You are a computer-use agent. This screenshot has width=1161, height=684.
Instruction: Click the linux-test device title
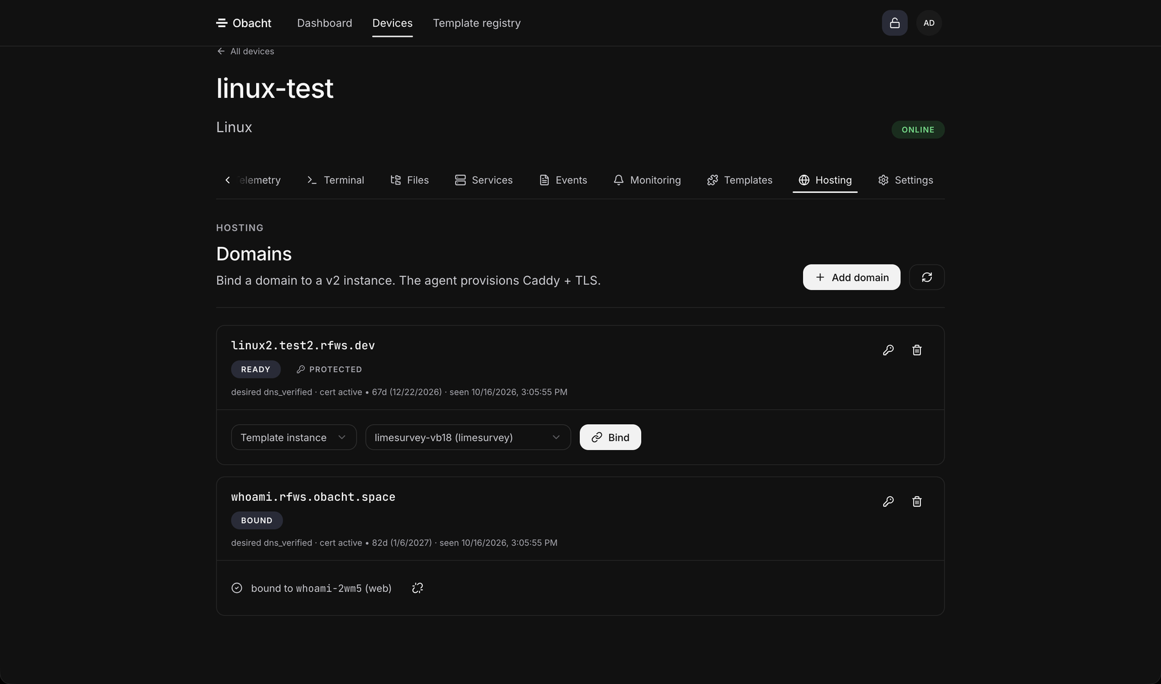coord(275,88)
